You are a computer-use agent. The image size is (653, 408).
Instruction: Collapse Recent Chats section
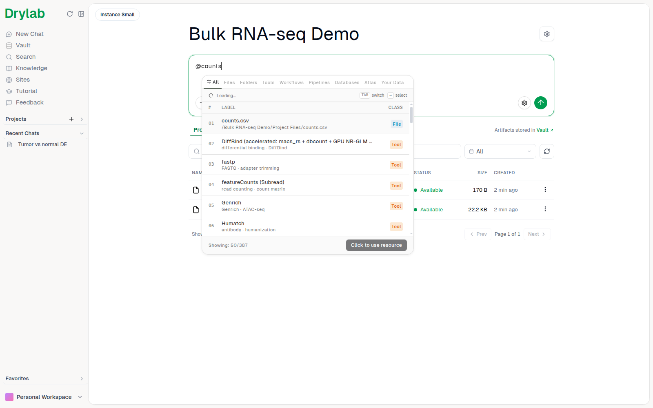point(82,133)
